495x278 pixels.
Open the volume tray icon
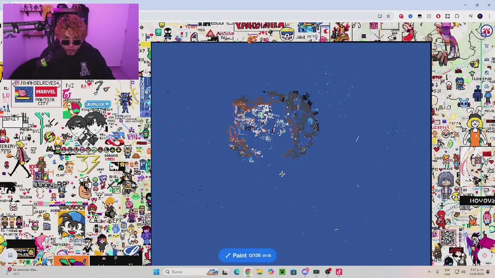[x=464, y=272]
